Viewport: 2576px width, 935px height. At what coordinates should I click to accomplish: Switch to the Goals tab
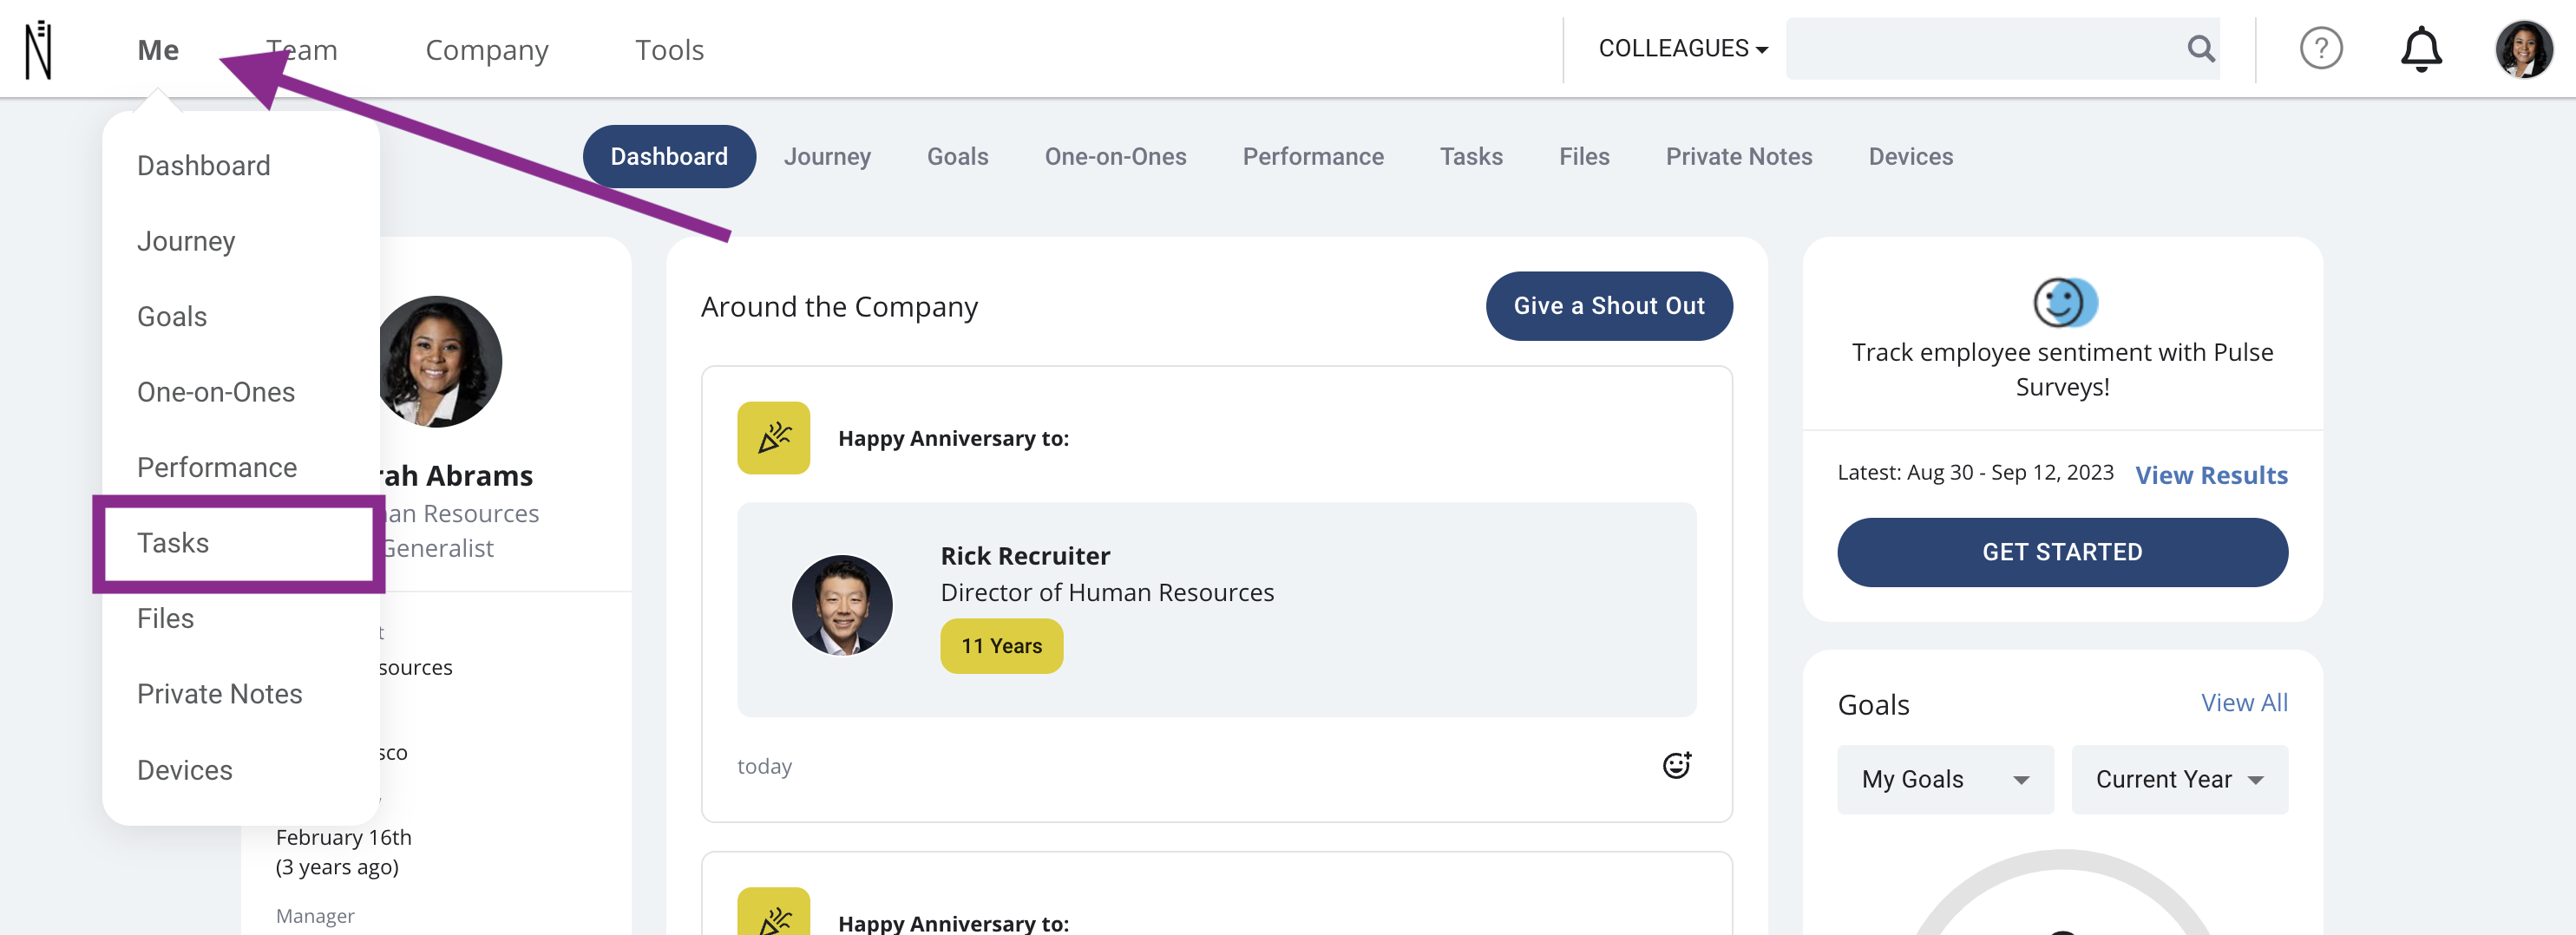point(957,156)
